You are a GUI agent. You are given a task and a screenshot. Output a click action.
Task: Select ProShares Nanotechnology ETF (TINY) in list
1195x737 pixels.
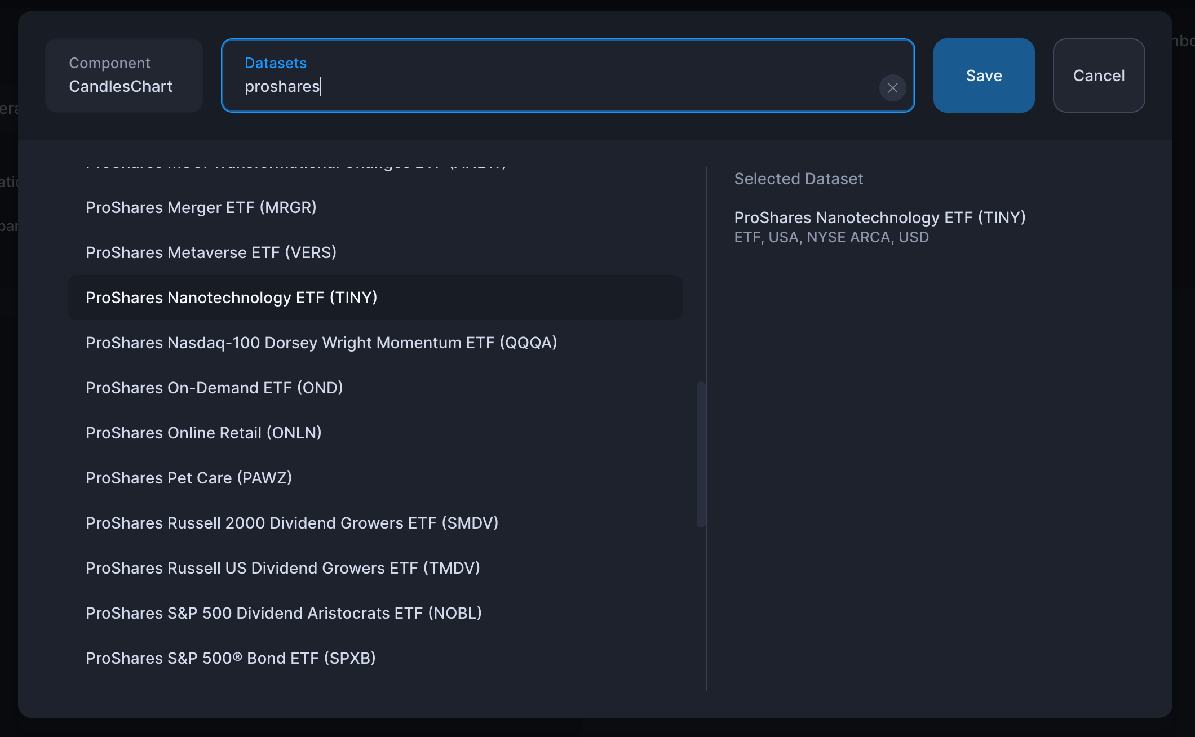[375, 298]
